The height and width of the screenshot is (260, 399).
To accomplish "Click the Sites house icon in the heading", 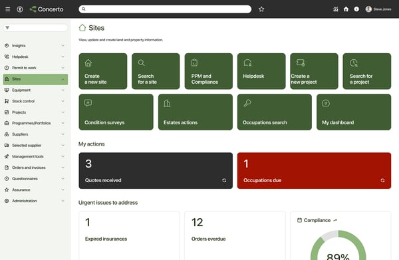I will tap(82, 28).
